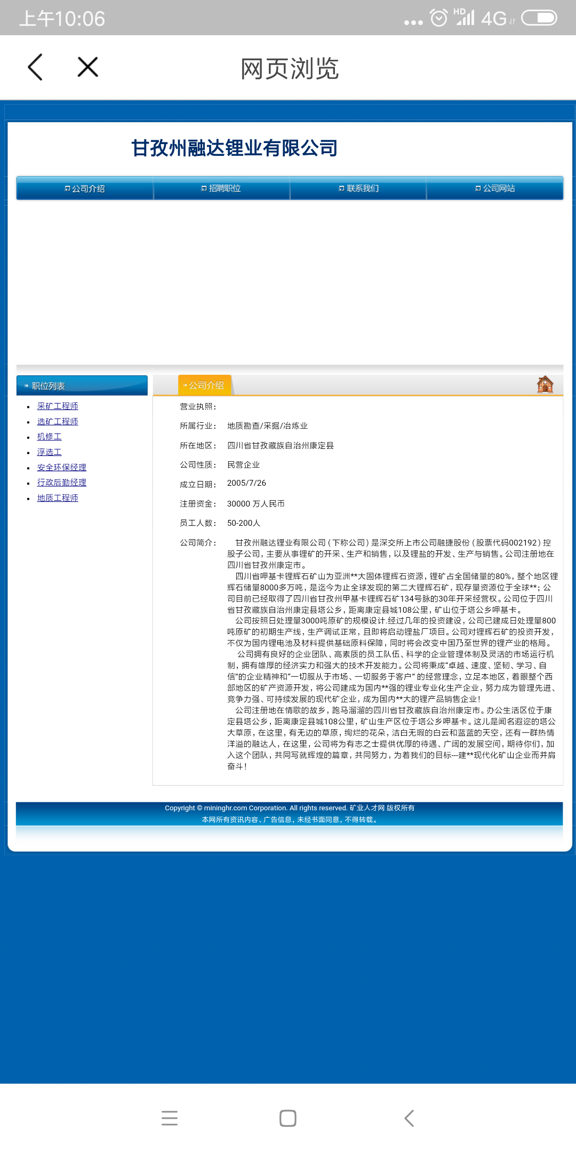Viewport: 576px width, 1153px height.
Task: Tap the Android back navigation button
Action: point(409,1118)
